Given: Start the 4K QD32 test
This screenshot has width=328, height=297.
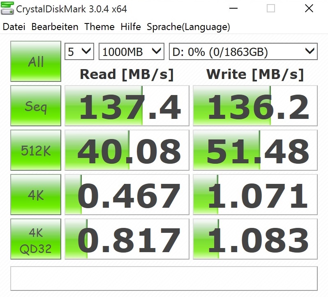Looking at the screenshot, I should (x=36, y=239).
